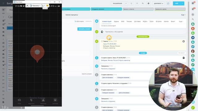
Task: Open the Документ dropdown
Action: click(158, 3)
